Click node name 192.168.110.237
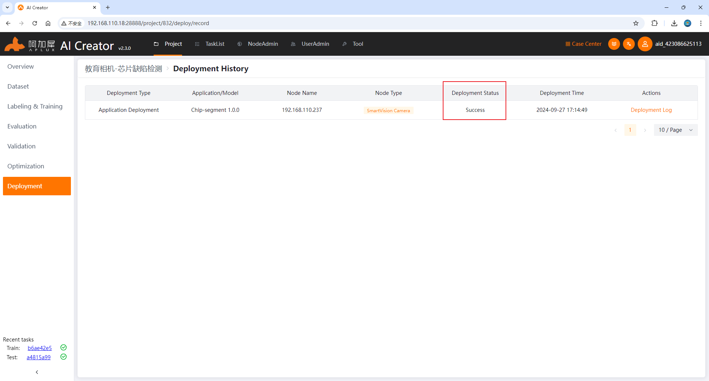 pyautogui.click(x=302, y=110)
